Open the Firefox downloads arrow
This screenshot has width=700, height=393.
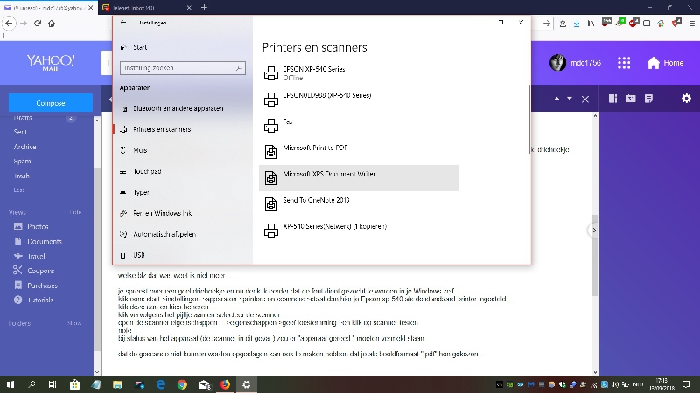pos(577,24)
